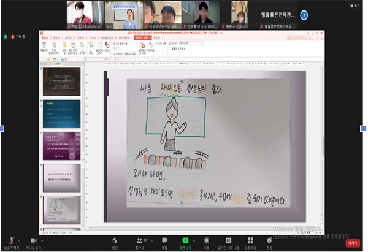This screenshot has height=252, width=368.
Task: Click the print icon in quick toolbar
Action: [63, 59]
